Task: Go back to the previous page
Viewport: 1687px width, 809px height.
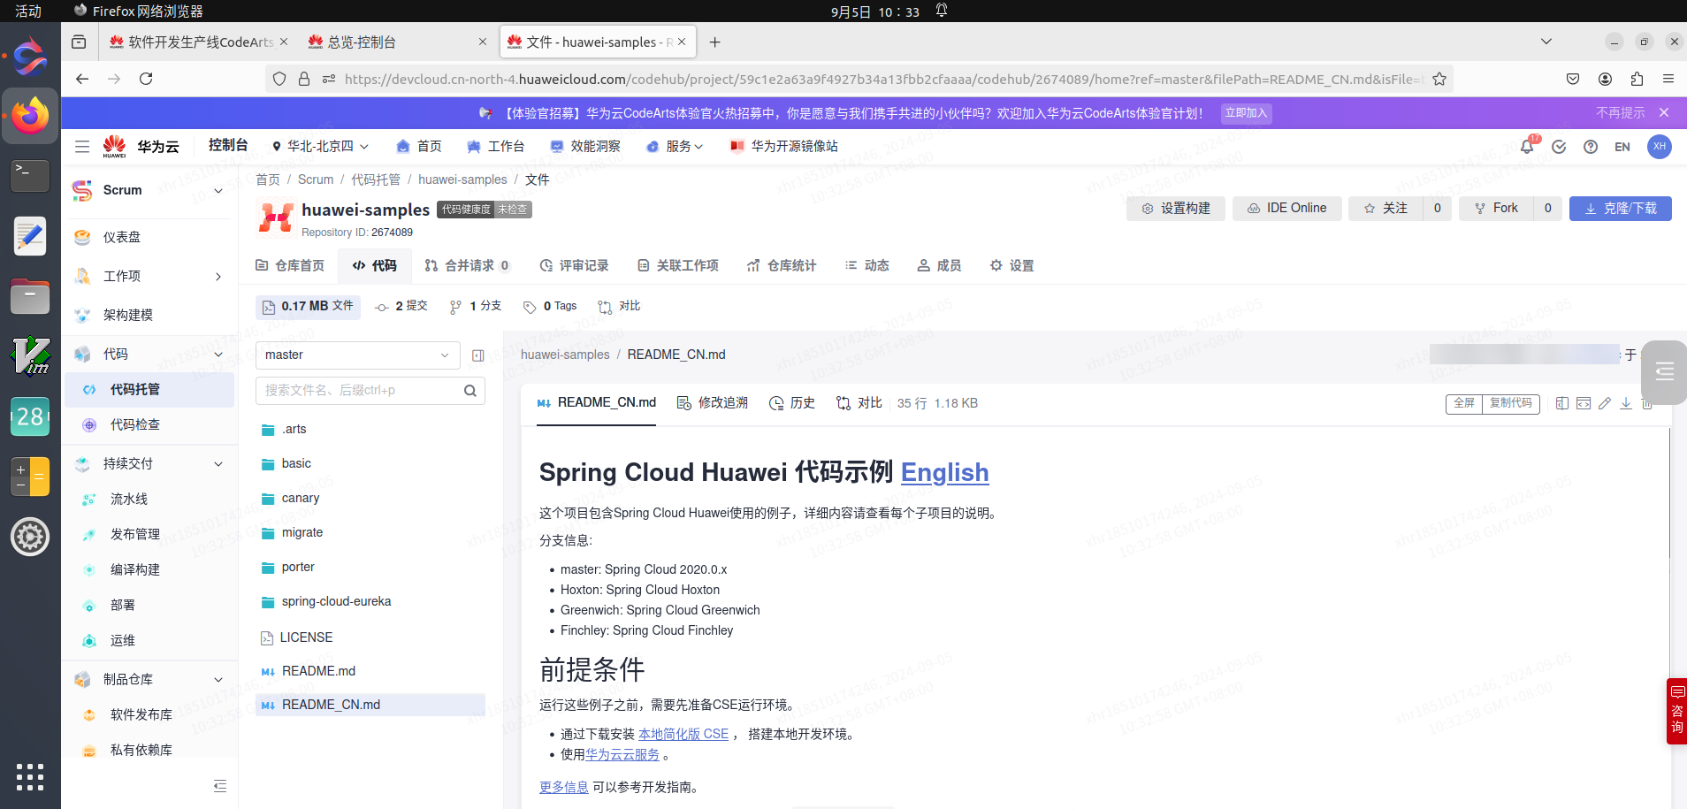Action: (x=82, y=79)
